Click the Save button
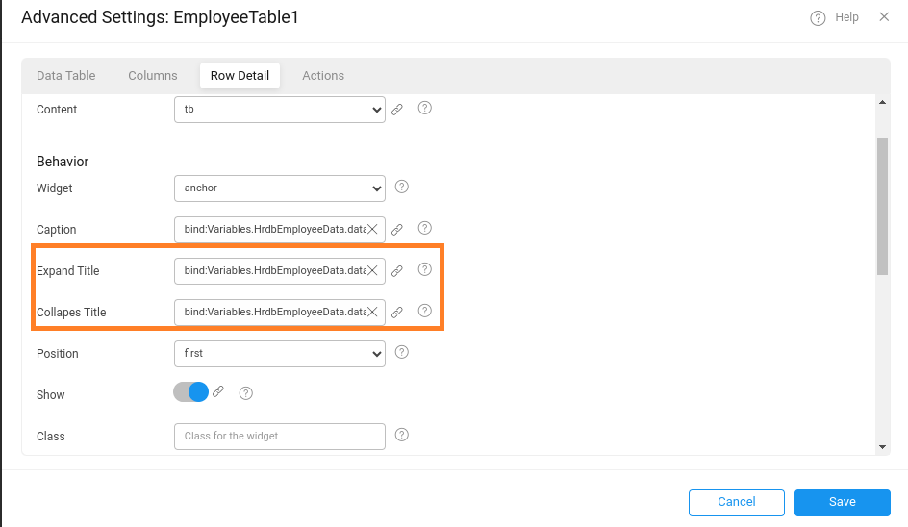Screen dimensions: 908x527 tap(842, 502)
